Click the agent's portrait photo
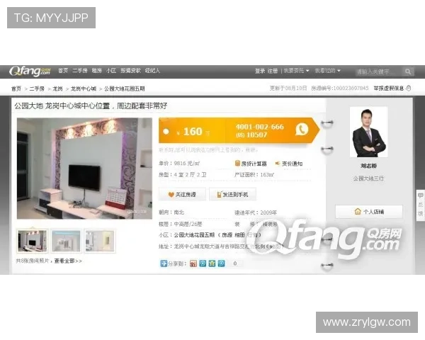This screenshot has height=340, width=425. 368,132
